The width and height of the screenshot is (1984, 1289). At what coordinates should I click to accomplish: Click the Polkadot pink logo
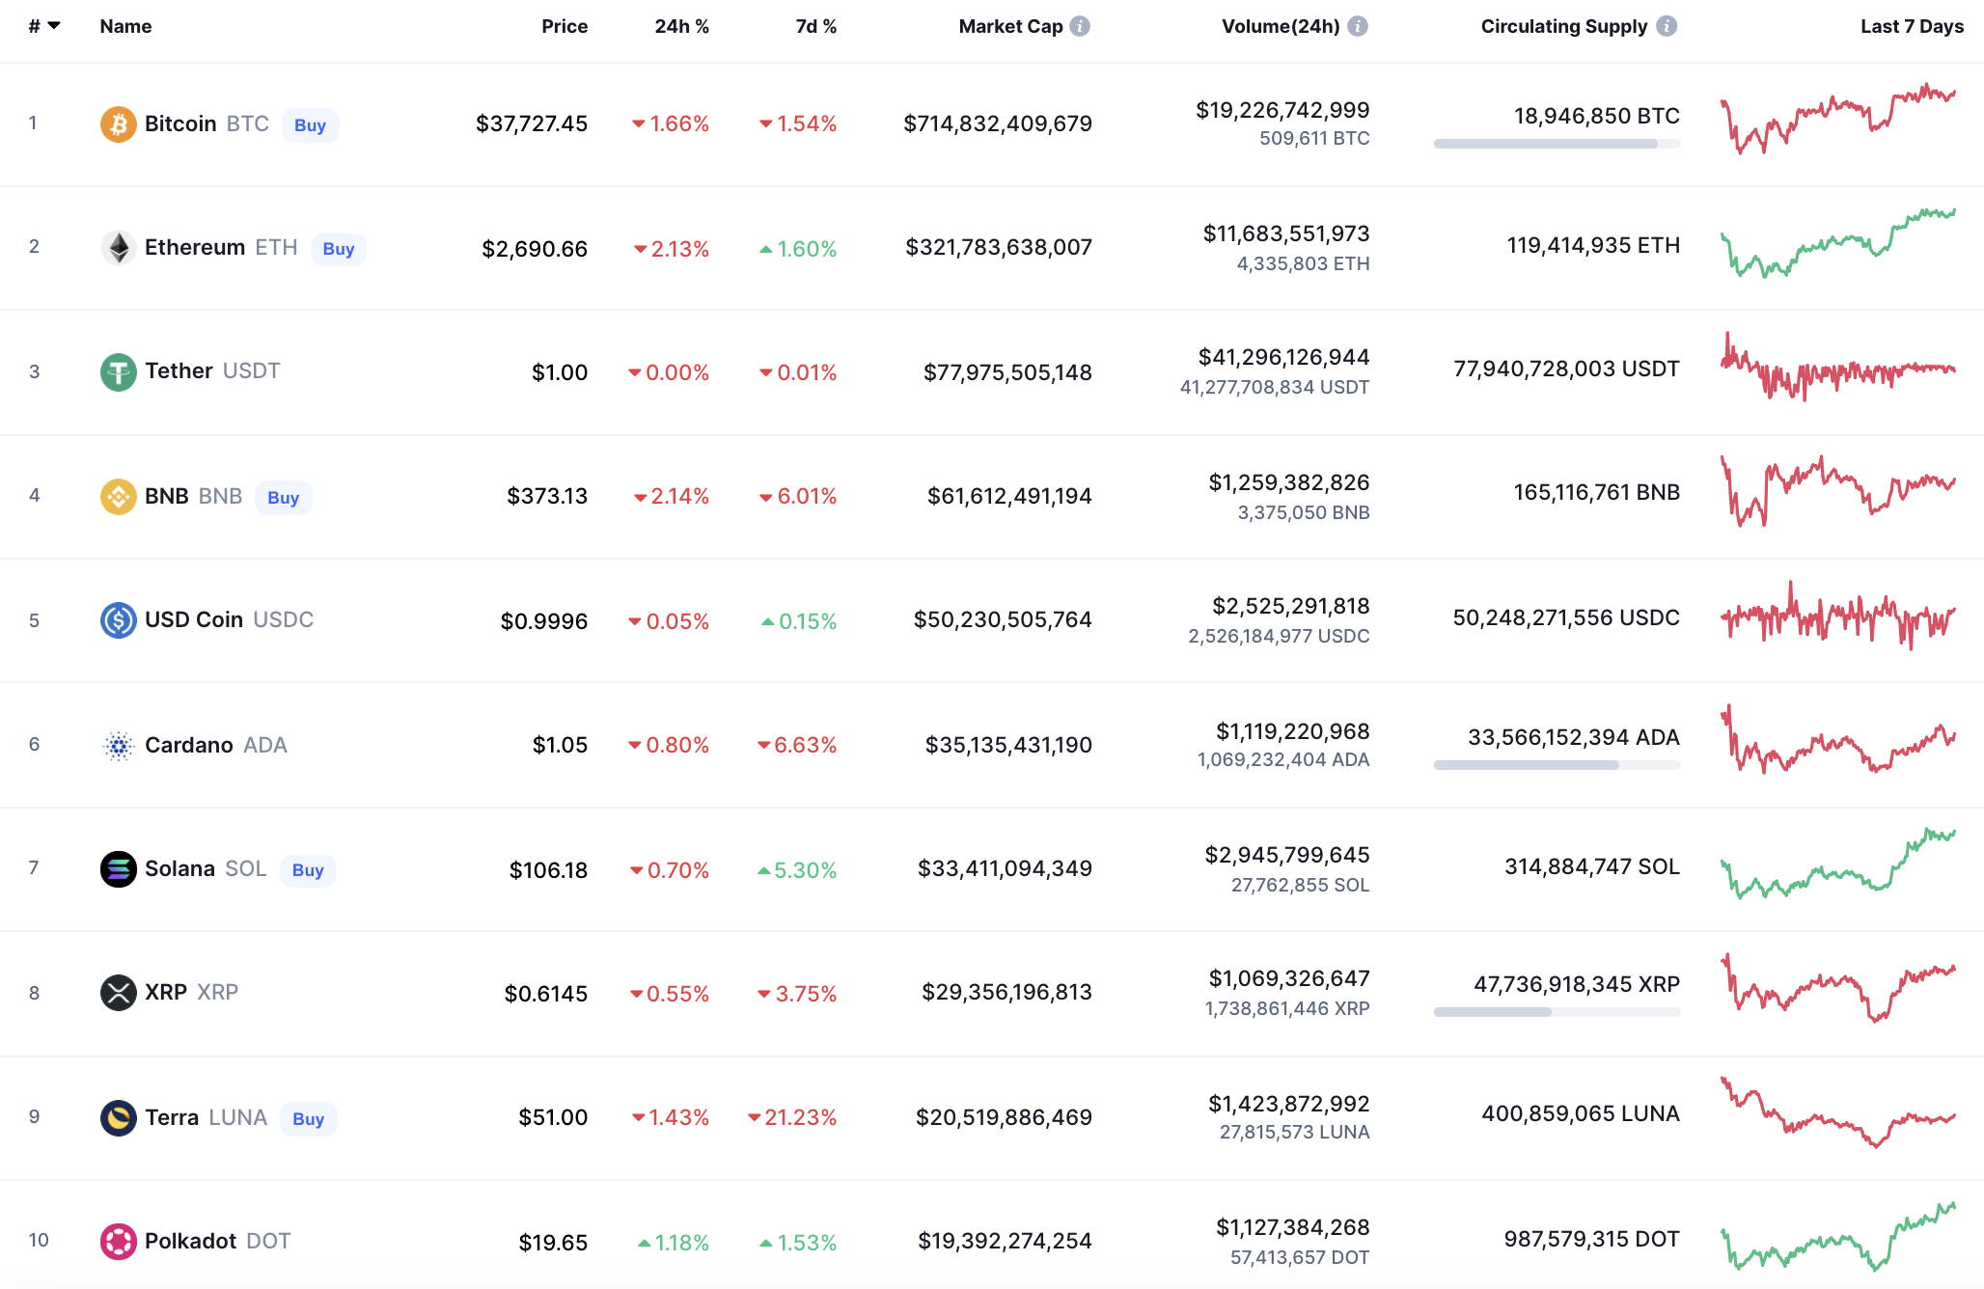tap(118, 1242)
